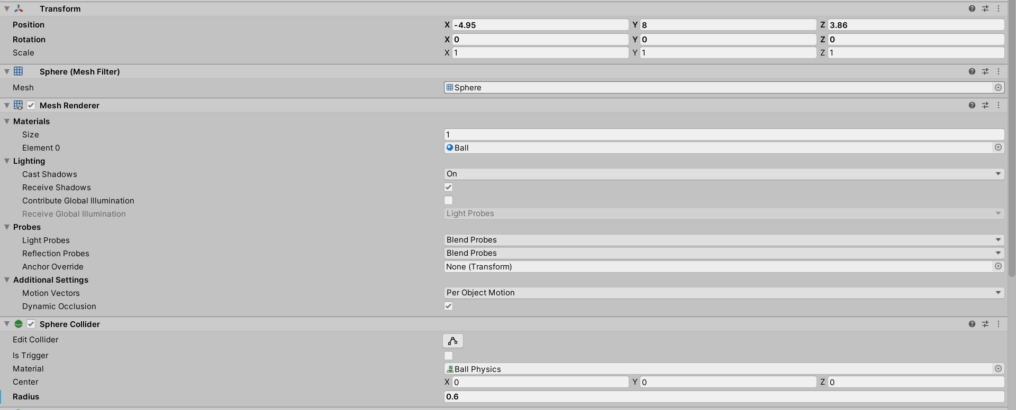The height and width of the screenshot is (410, 1016).
Task: Open Sphere Mesh Filter help reference
Action: coord(972,71)
